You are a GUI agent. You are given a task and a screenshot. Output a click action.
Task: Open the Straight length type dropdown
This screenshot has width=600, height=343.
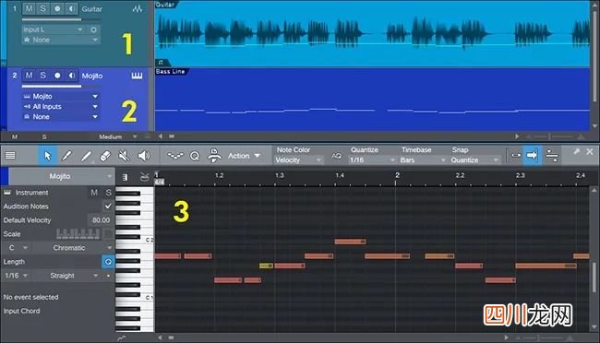66,276
